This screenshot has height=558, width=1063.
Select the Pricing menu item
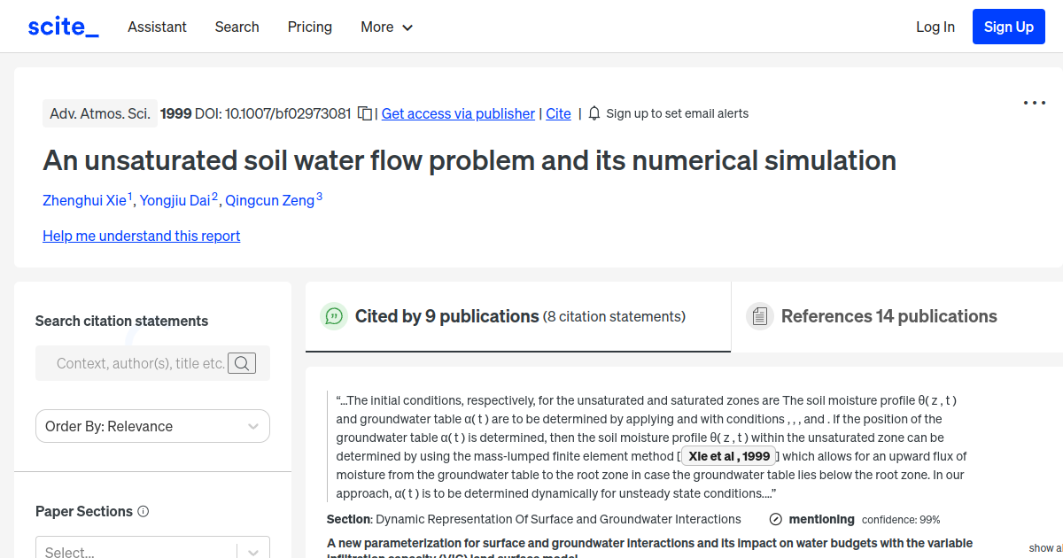pos(309,27)
